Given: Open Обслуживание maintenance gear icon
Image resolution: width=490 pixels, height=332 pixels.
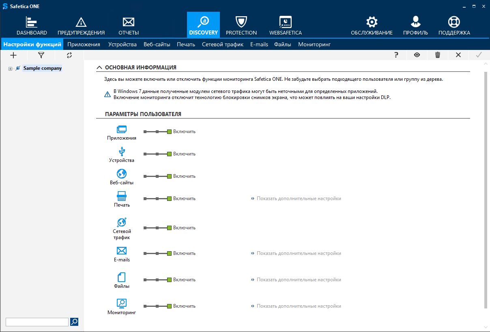Looking at the screenshot, I should click(x=372, y=22).
